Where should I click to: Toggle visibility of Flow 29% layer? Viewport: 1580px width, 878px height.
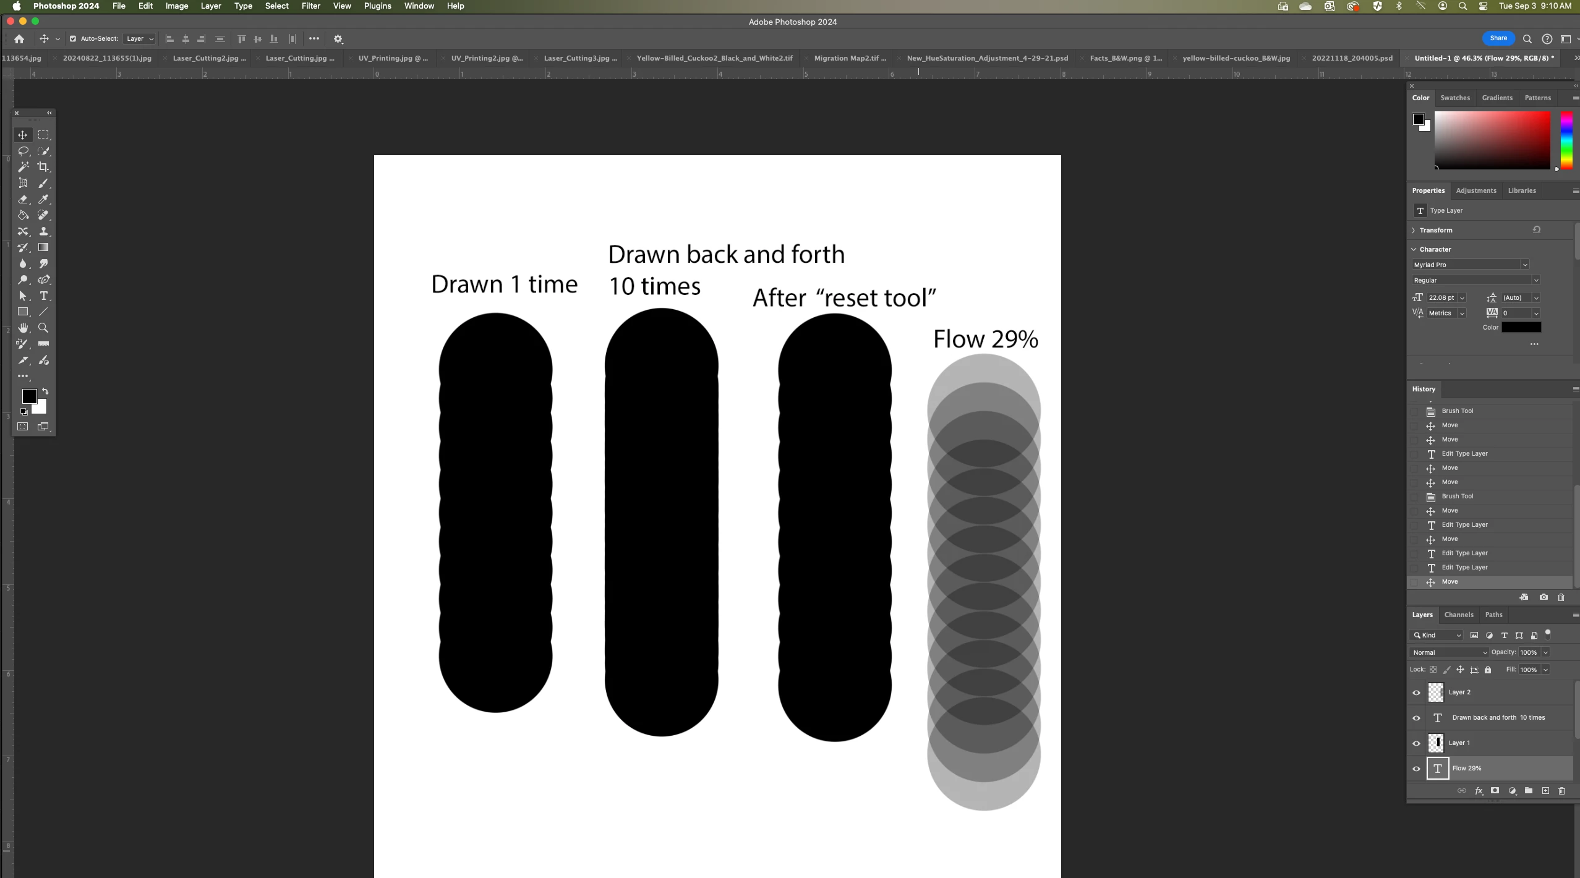click(x=1416, y=769)
